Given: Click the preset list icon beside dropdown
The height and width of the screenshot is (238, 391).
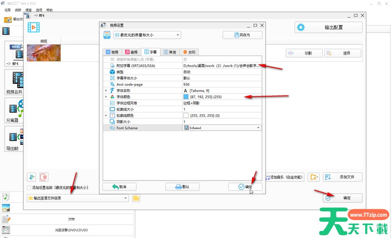Looking at the screenshot, I should [x=107, y=35].
